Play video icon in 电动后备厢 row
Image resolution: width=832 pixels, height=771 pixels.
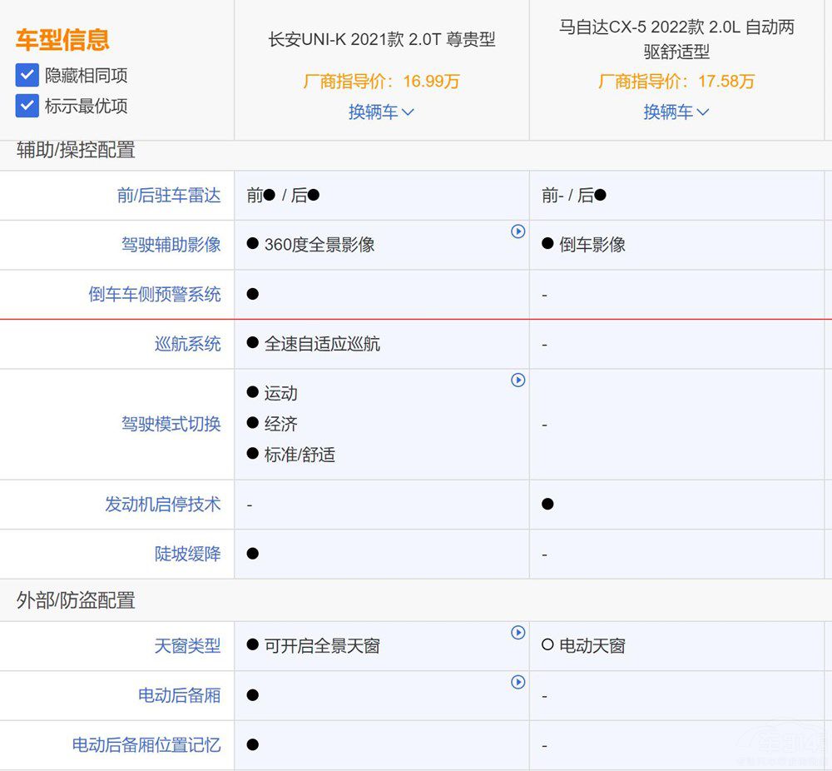[518, 683]
